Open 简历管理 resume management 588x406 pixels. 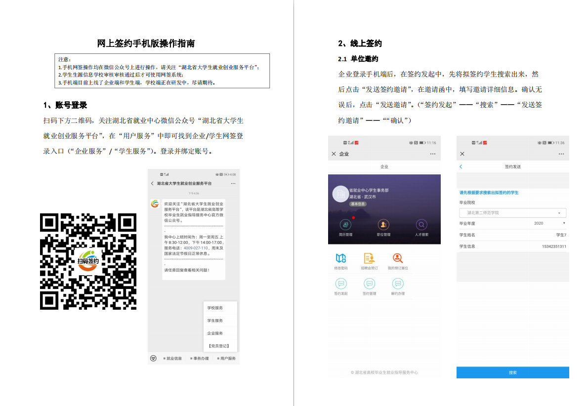345,228
